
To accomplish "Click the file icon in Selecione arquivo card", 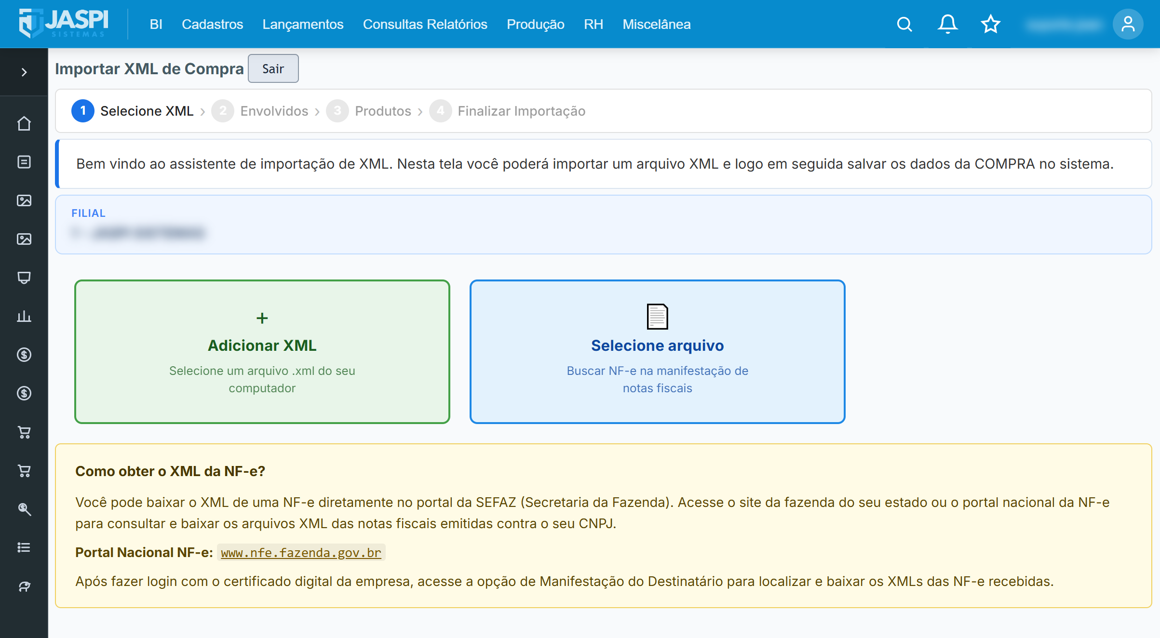I will (x=657, y=317).
